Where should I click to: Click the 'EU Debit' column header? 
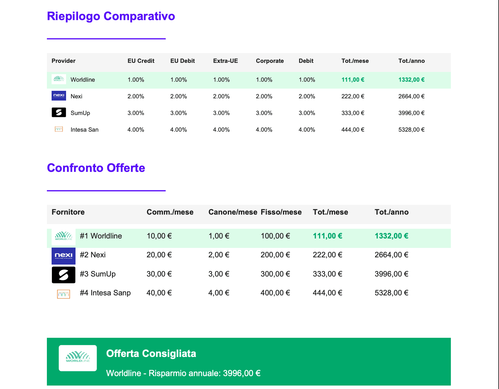[182, 61]
